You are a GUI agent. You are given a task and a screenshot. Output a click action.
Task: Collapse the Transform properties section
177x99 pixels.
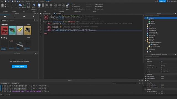145,74
